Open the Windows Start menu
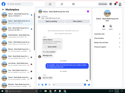 pos(2,91)
